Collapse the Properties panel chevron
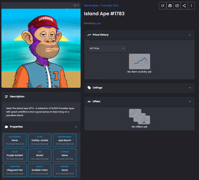 [76, 127]
